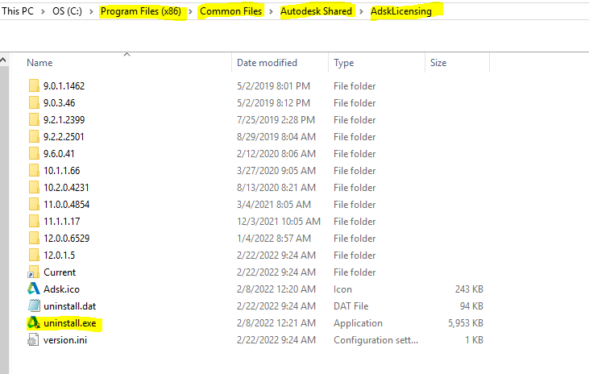Expand the chevron after Program Files (x86)
This screenshot has height=374, width=589.
tap(192, 11)
